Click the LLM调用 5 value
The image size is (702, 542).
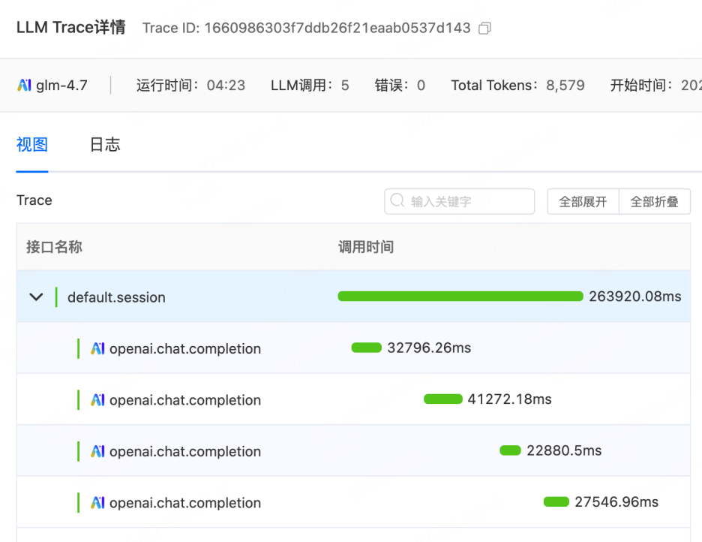point(345,85)
